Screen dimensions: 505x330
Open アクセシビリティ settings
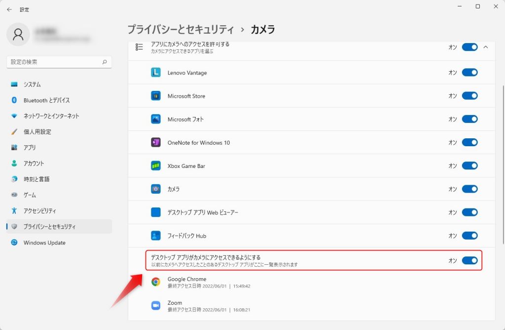point(59,210)
